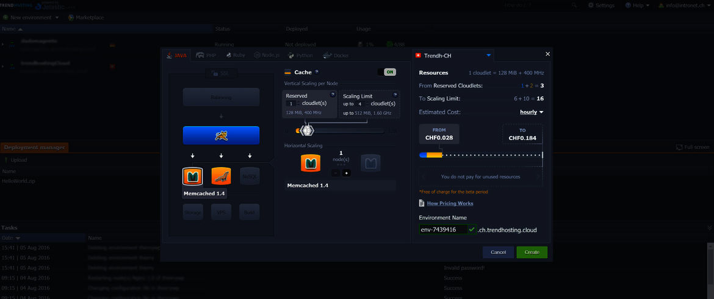Decrease node count with minus button
The image size is (714, 299).
point(335,173)
